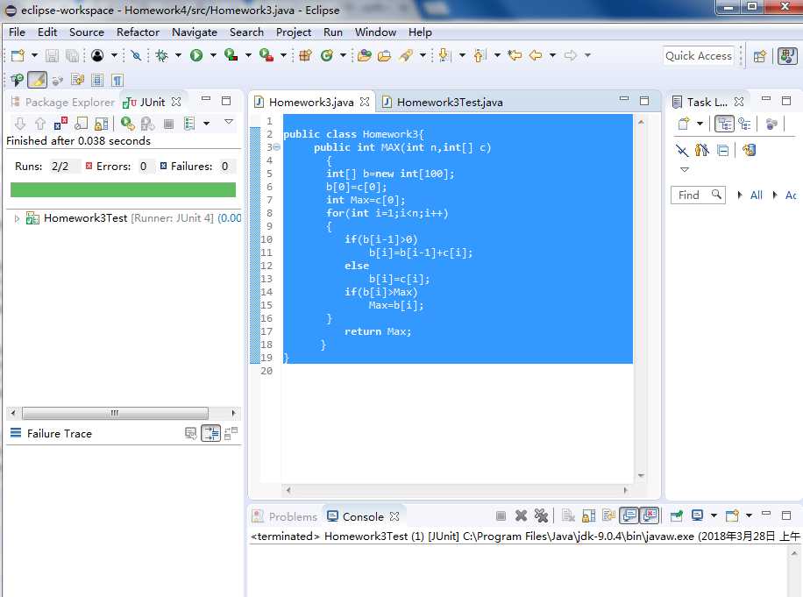This screenshot has width=803, height=597.
Task: Toggle Show Failures Only in JUnit view
Action: point(61,124)
